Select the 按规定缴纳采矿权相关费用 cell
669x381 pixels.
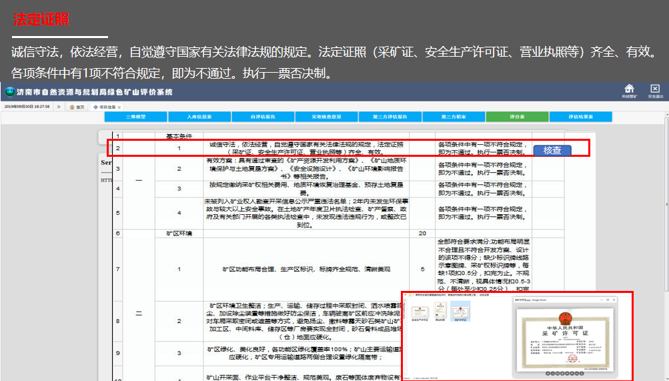pos(306,189)
